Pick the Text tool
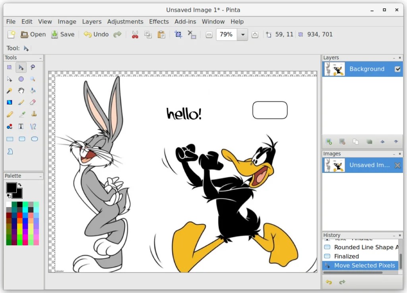 21,126
